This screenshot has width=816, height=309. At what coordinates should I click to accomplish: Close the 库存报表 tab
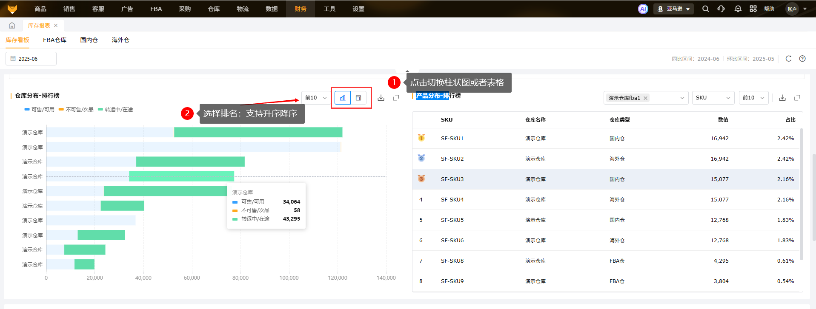56,26
